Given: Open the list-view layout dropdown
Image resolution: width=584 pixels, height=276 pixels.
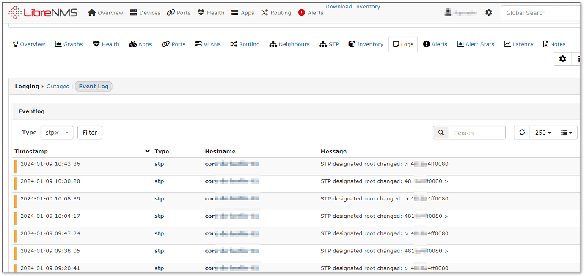Looking at the screenshot, I should point(566,132).
